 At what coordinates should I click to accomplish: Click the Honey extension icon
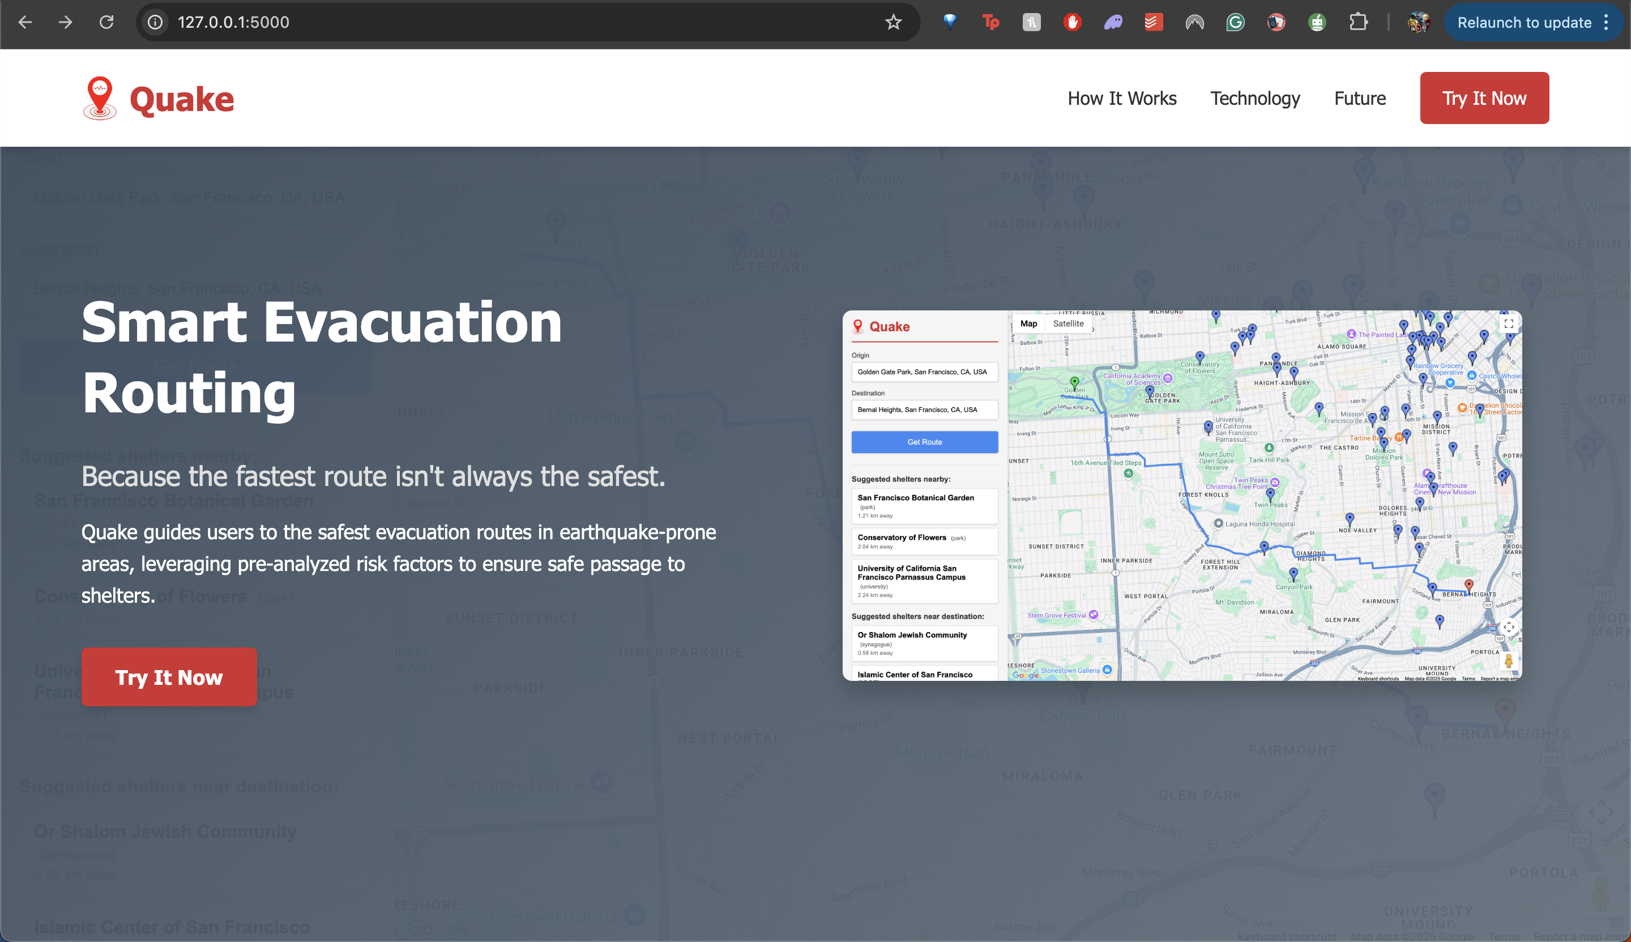point(1031,23)
